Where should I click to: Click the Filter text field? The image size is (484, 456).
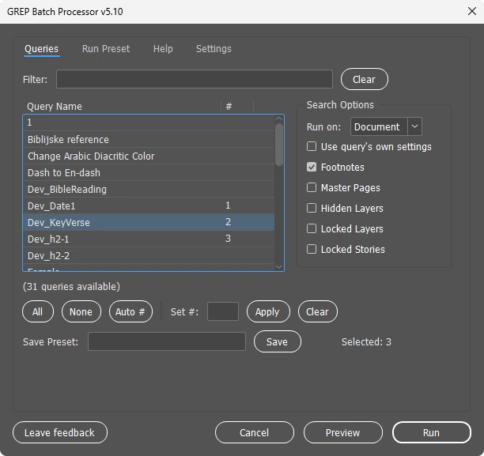tap(195, 79)
